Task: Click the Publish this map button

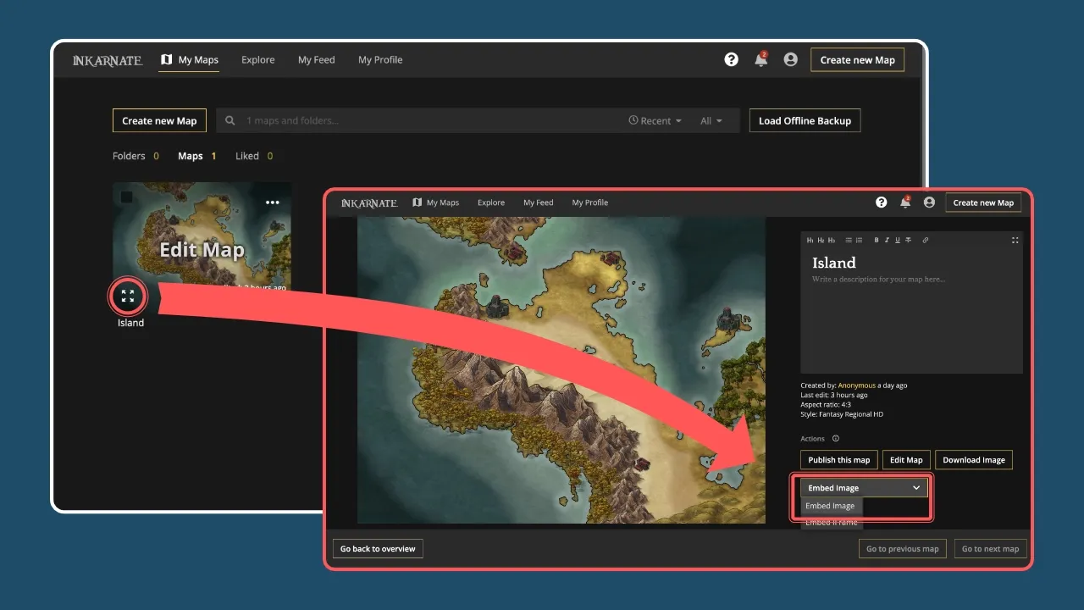Action: 838,460
